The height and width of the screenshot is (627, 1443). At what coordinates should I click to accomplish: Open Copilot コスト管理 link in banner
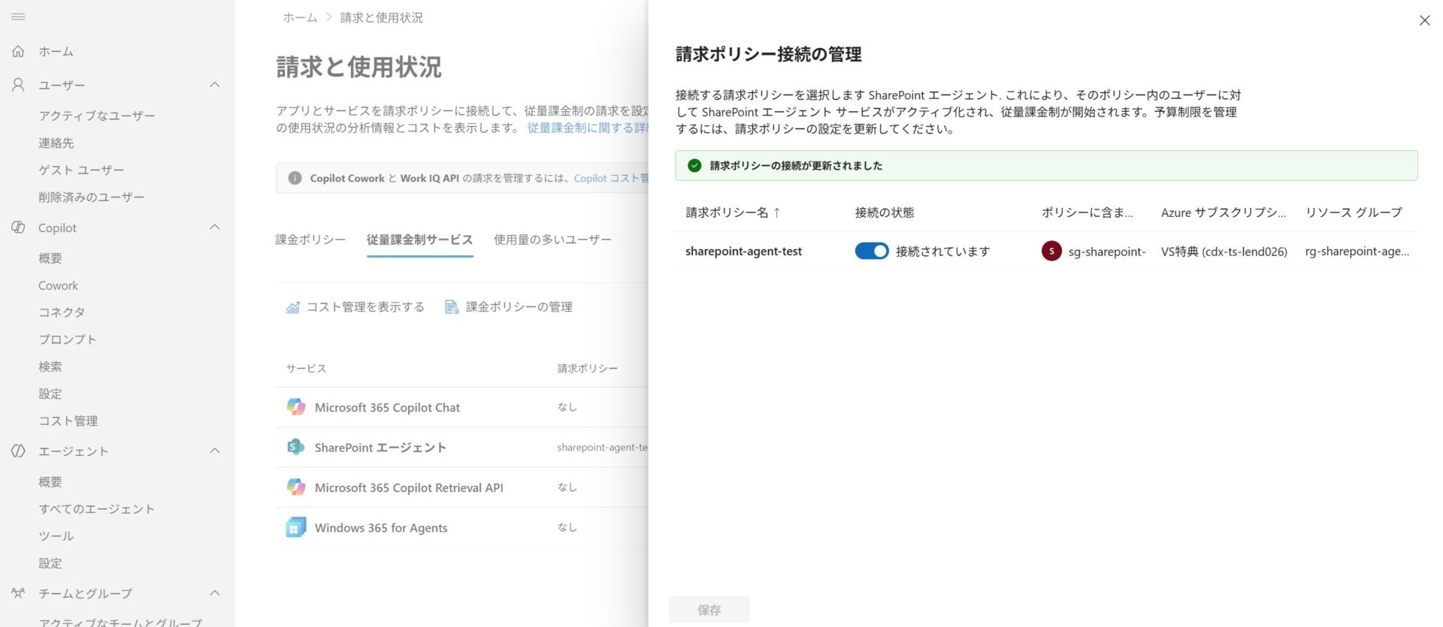611,178
